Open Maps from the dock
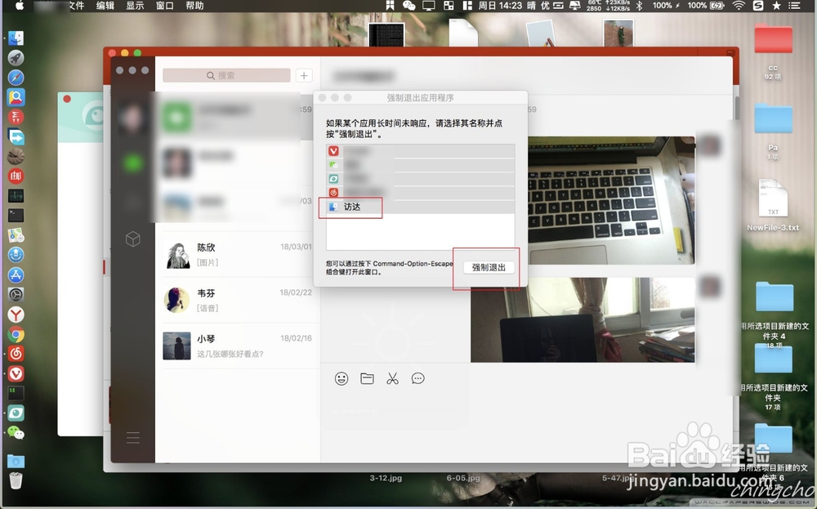 16,235
